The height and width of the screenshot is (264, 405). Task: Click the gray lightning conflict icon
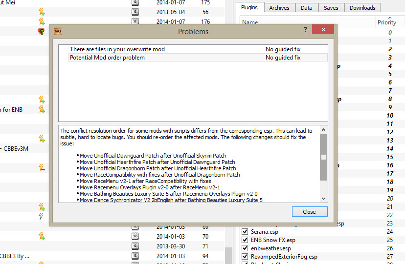pyautogui.click(x=42, y=216)
